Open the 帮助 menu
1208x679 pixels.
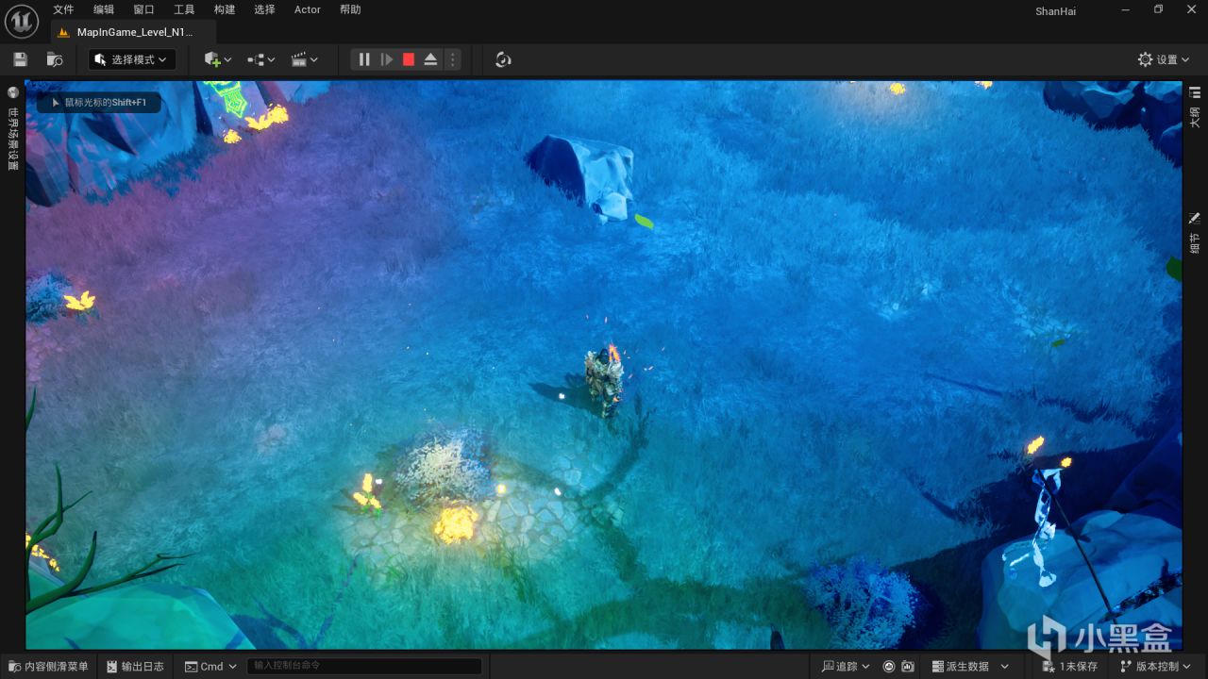click(350, 9)
